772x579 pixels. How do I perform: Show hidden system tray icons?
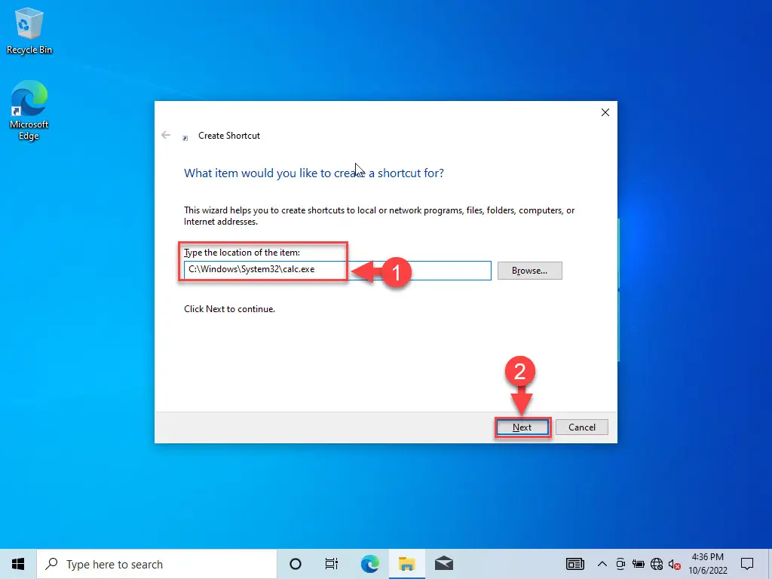[602, 564]
